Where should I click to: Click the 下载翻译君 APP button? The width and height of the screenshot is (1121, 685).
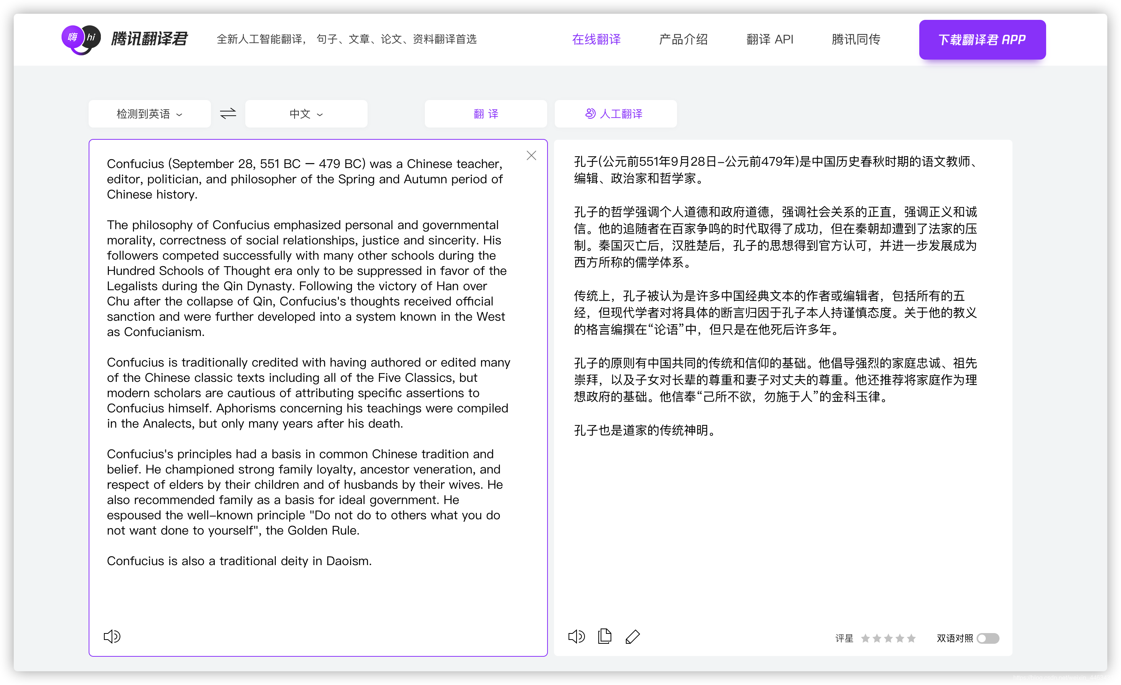point(982,40)
